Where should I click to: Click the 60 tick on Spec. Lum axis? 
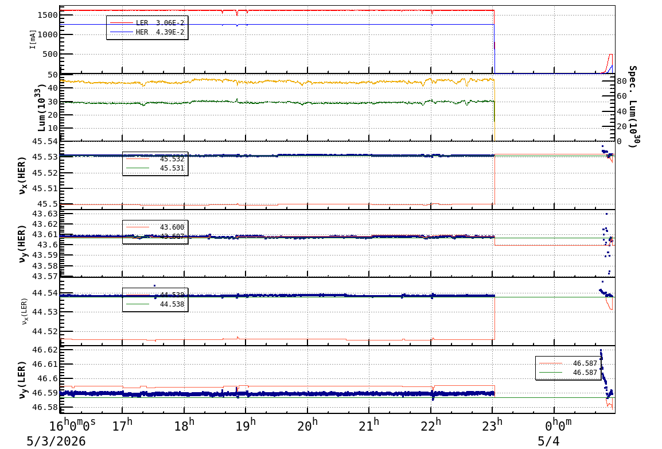tap(621, 96)
